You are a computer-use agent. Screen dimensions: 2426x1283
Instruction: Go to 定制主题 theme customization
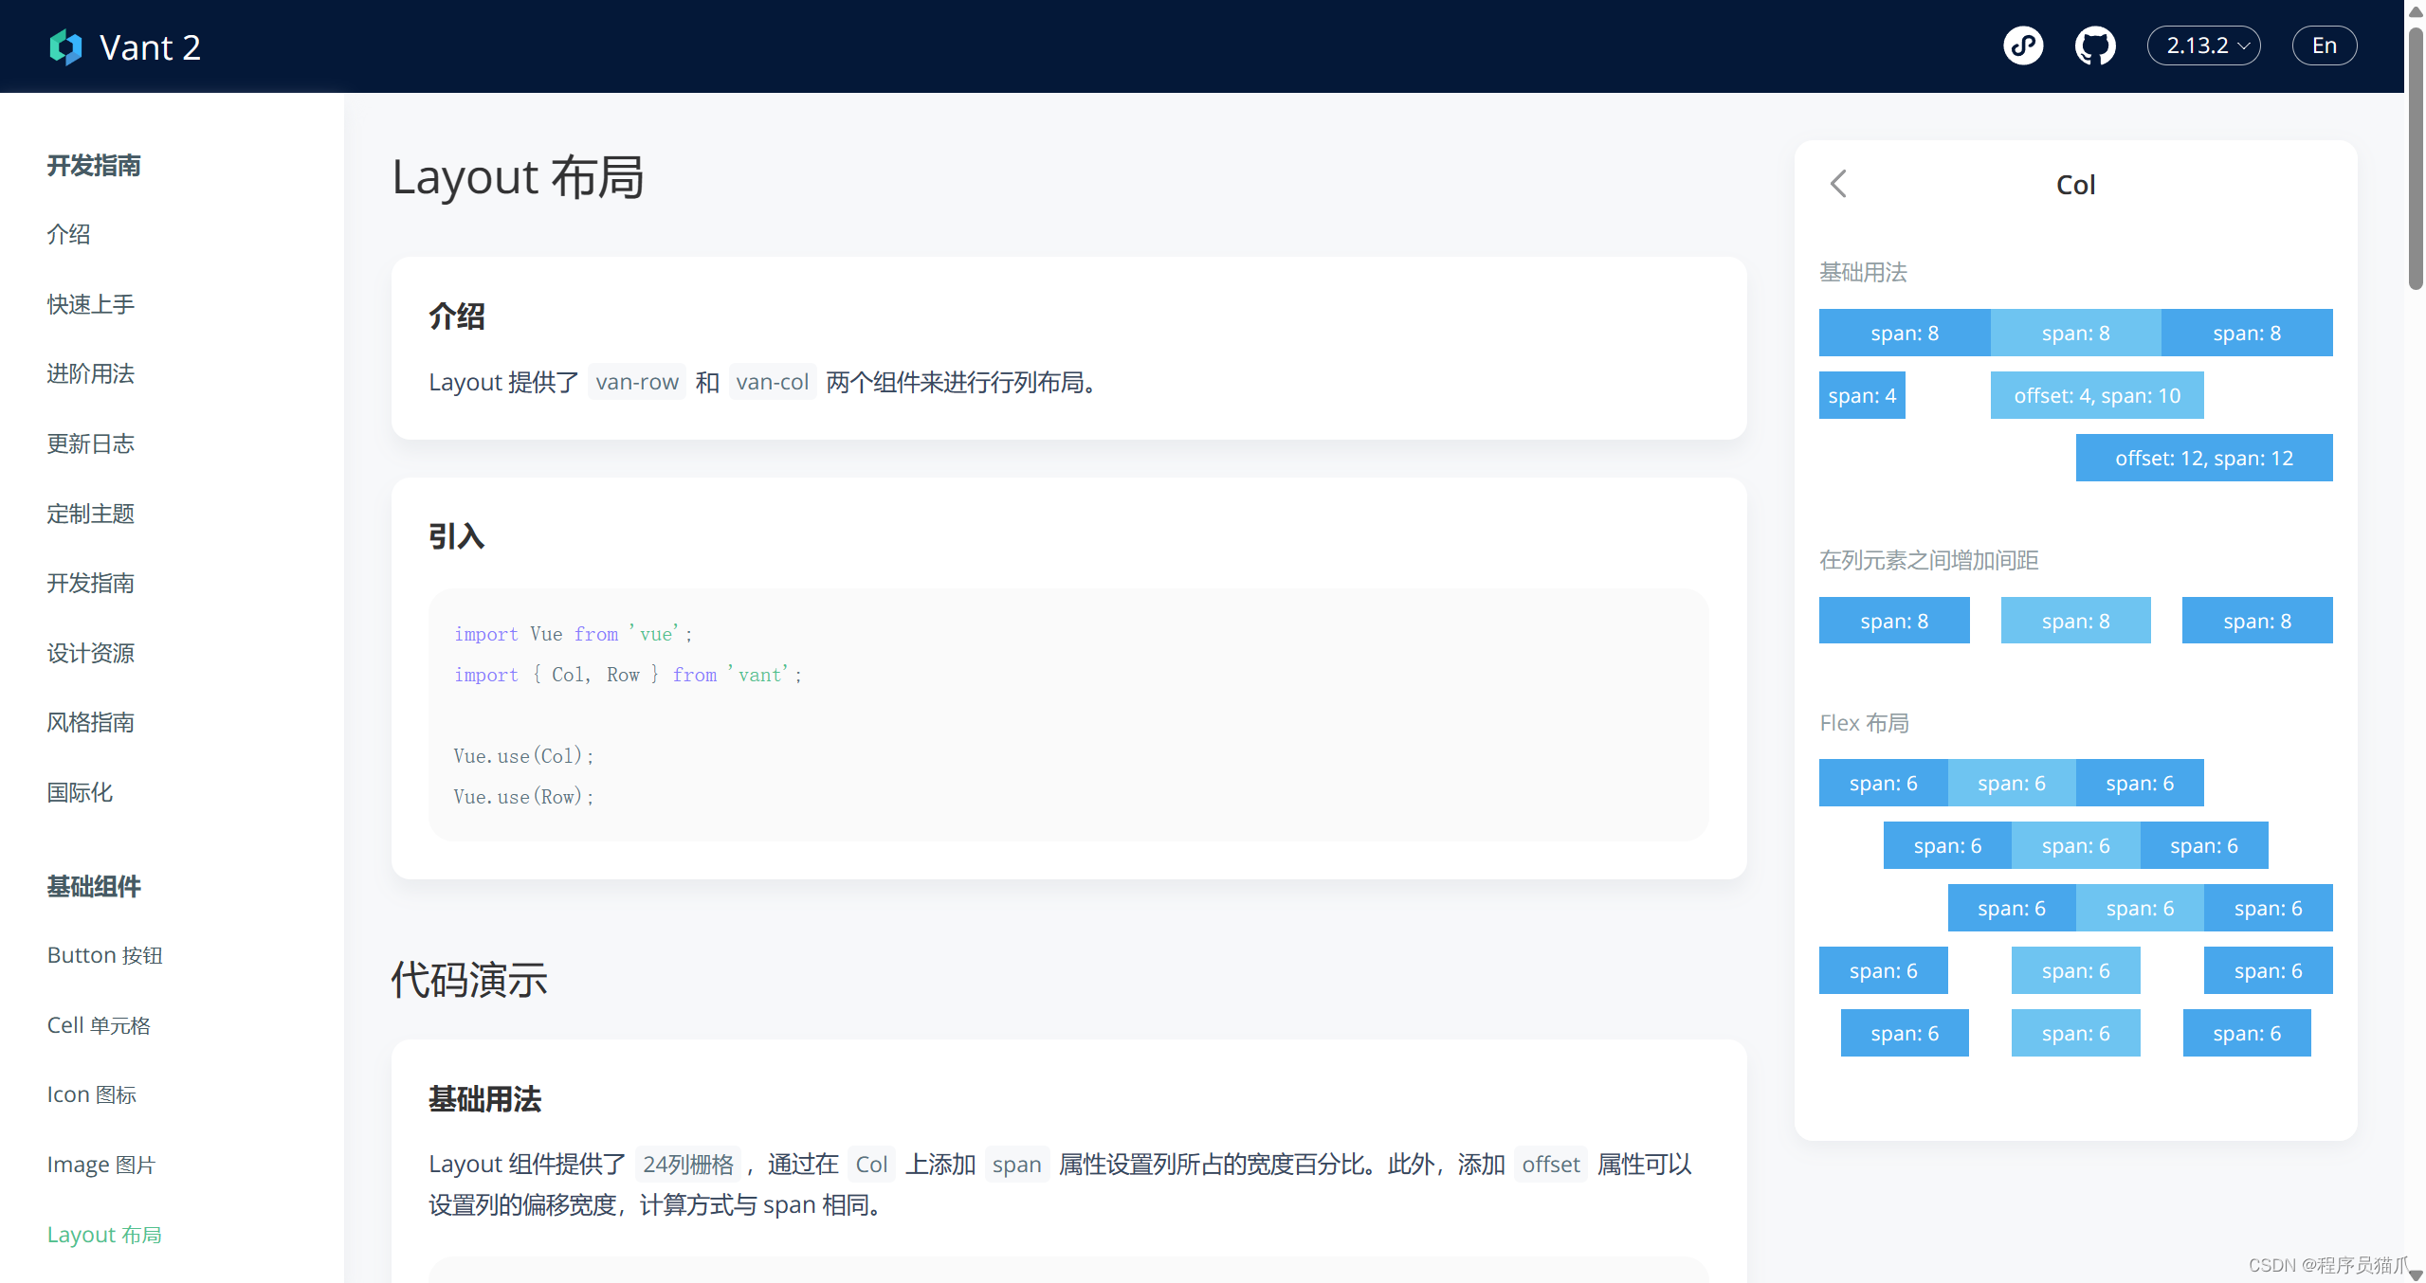coord(90,513)
